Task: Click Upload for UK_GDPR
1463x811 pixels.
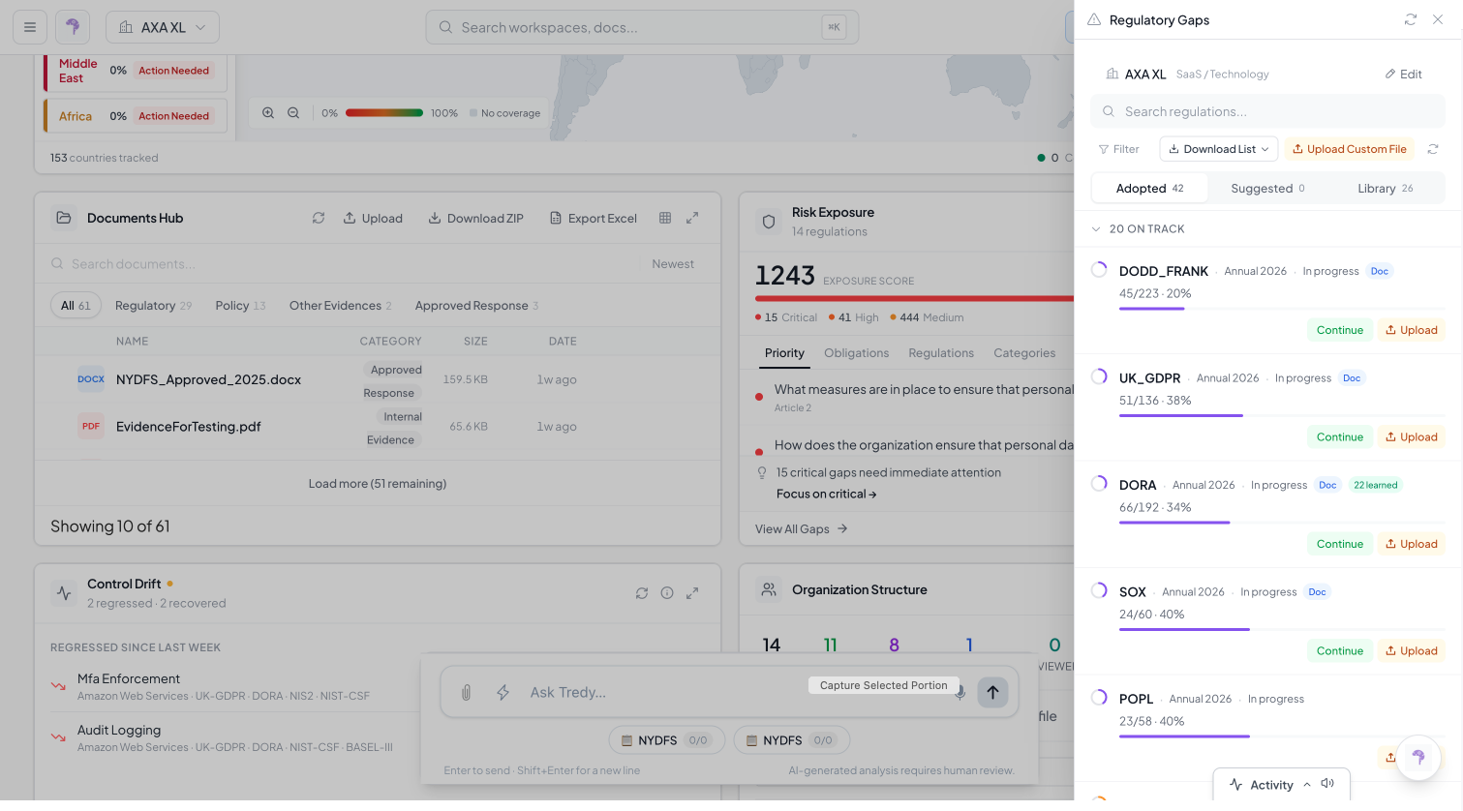Action: tap(1411, 437)
